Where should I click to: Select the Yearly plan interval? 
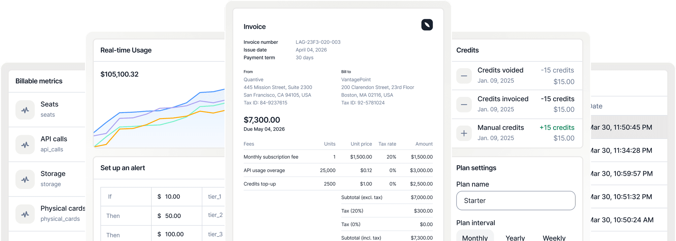515,237
